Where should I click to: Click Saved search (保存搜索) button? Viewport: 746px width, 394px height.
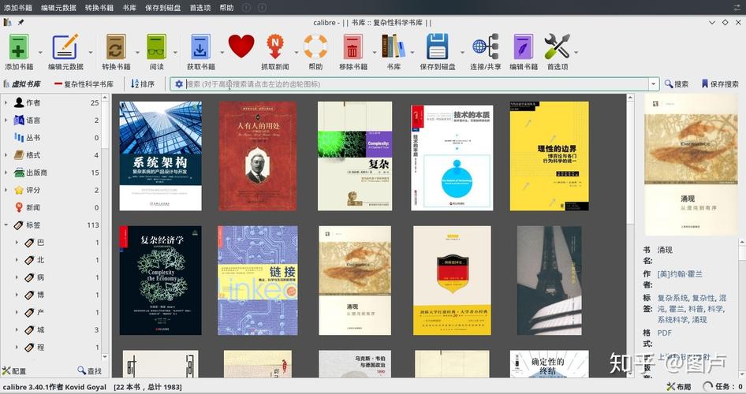click(x=720, y=84)
